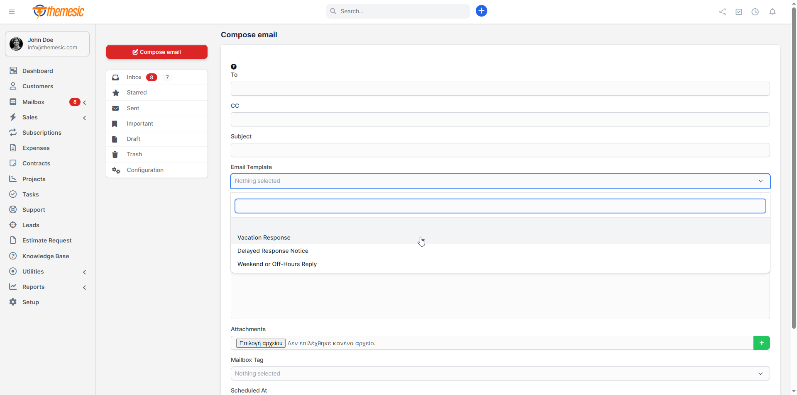The width and height of the screenshot is (797, 395).
Task: Click the Compose email button
Action: 156,52
